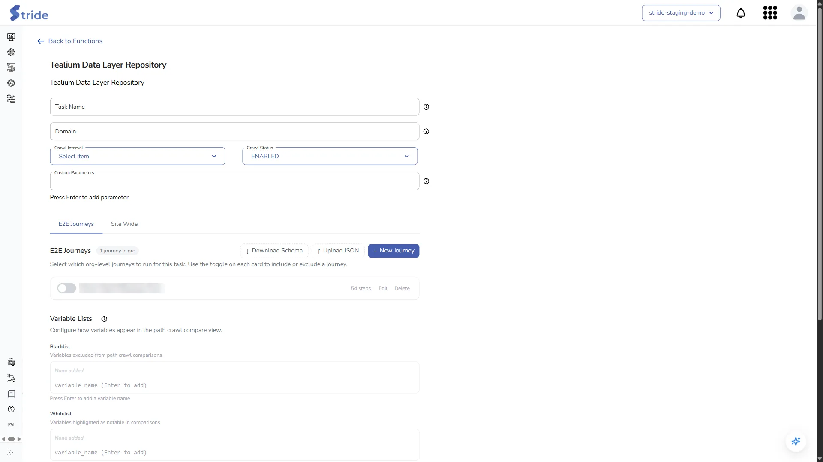Show info about Variable Lists
823x462 pixels.
[x=104, y=319]
